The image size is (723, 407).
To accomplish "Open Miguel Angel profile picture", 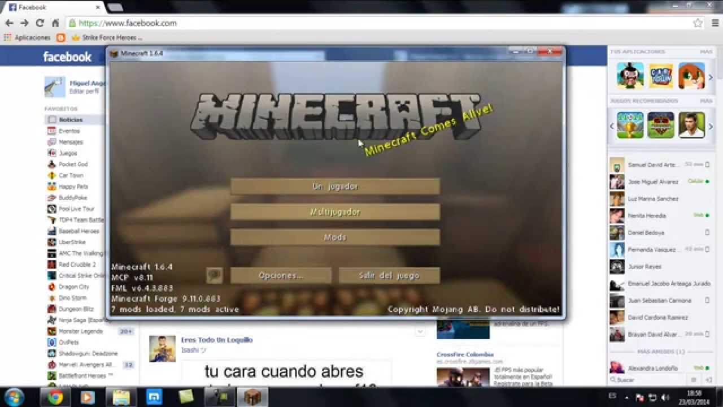I will (x=55, y=87).
